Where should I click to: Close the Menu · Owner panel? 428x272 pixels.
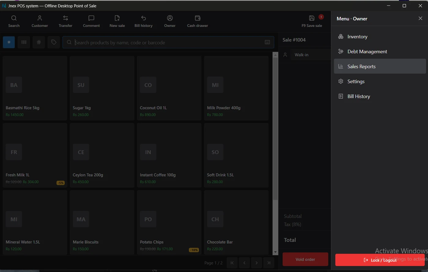tap(420, 18)
